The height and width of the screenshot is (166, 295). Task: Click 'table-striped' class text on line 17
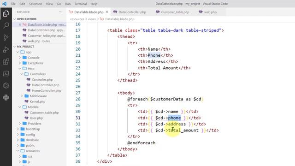202,30
